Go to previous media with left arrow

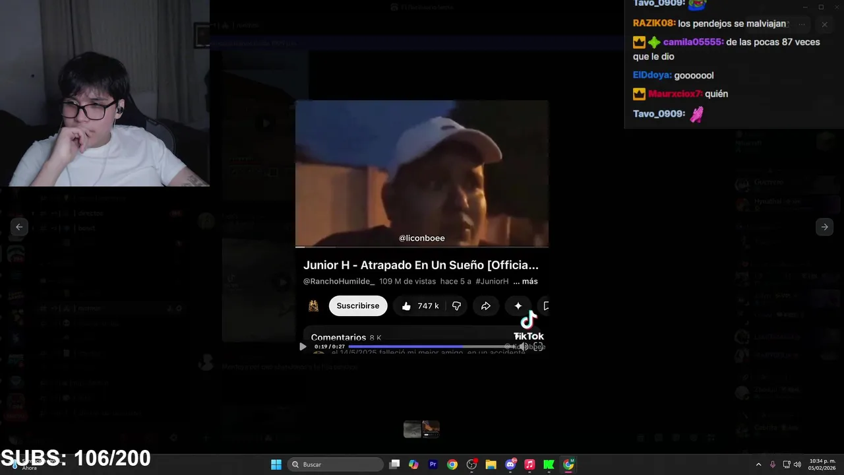[19, 227]
